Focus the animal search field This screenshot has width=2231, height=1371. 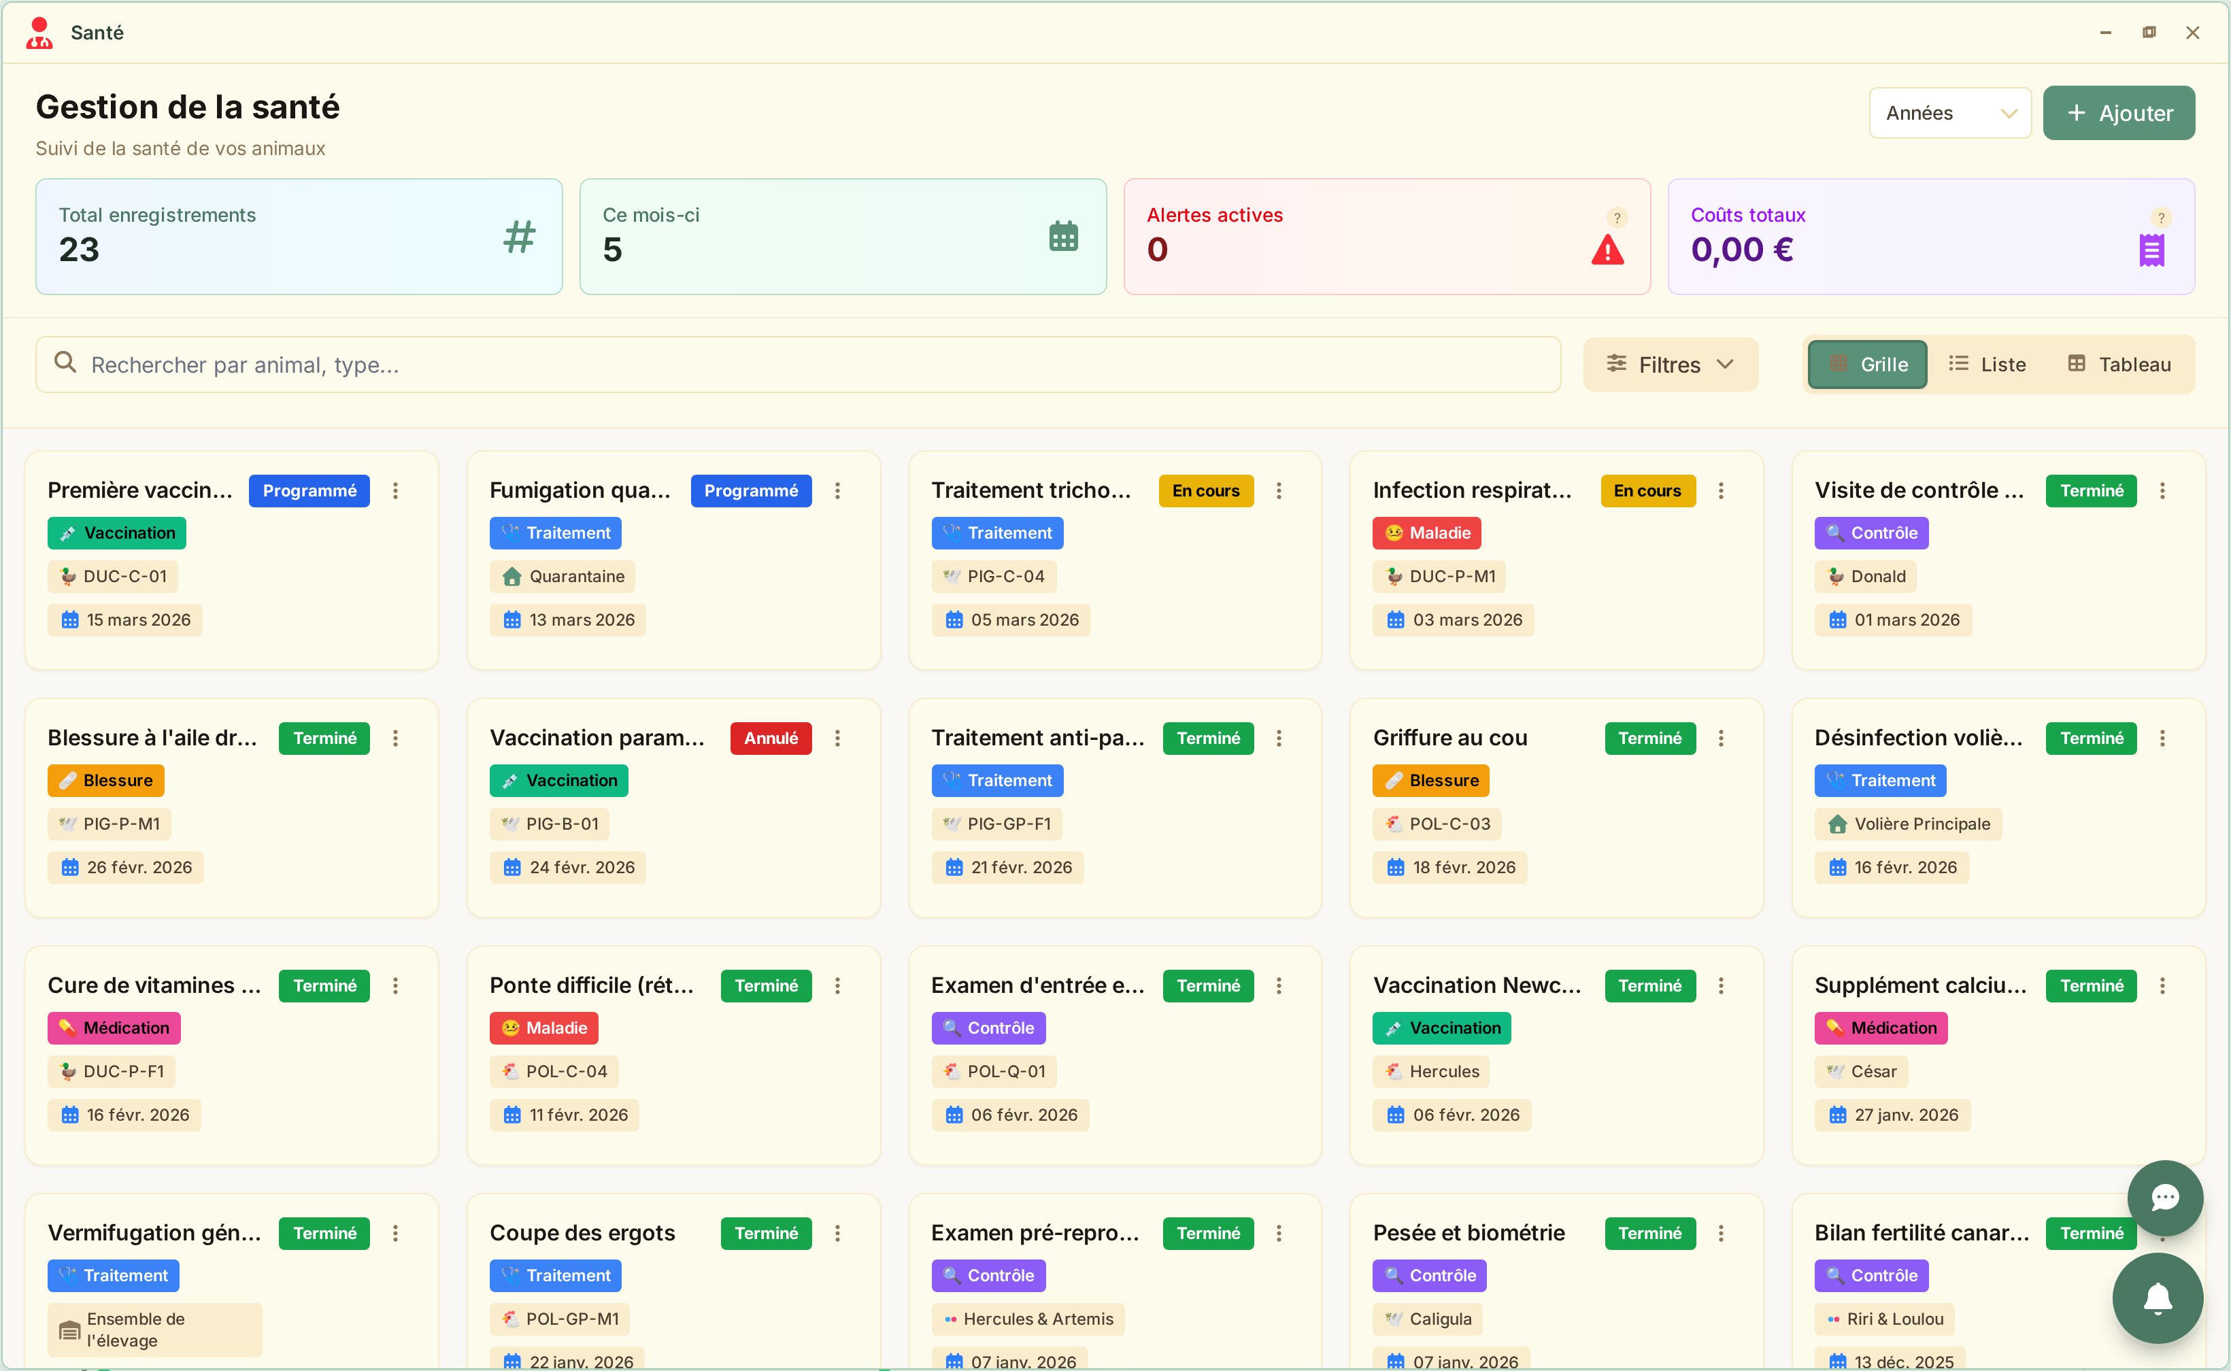[798, 365]
